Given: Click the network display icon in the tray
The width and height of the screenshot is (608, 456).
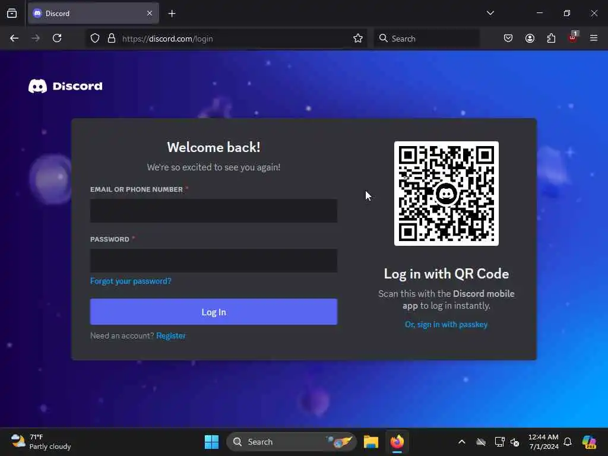Looking at the screenshot, I should coord(499,442).
